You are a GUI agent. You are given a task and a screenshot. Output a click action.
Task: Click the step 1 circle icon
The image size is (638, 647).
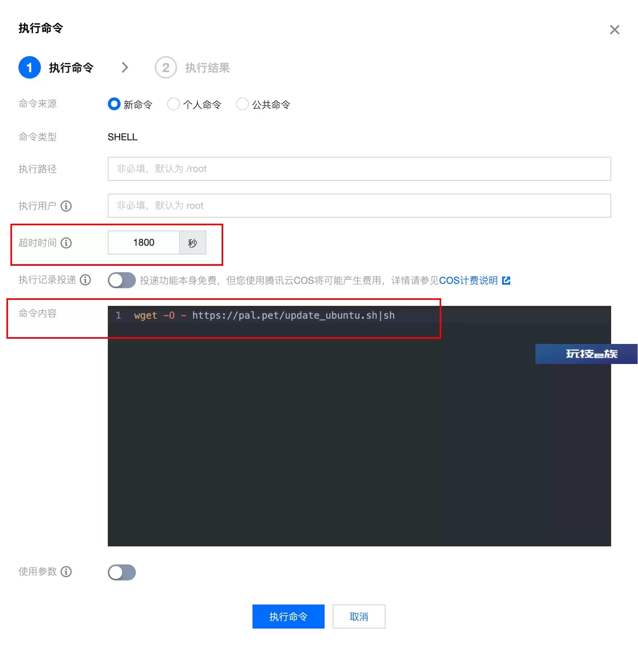click(x=30, y=67)
